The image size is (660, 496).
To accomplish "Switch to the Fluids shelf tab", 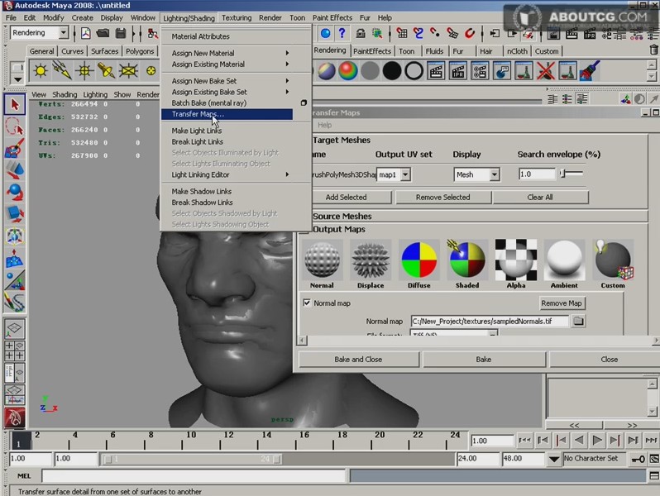I will tap(434, 51).
